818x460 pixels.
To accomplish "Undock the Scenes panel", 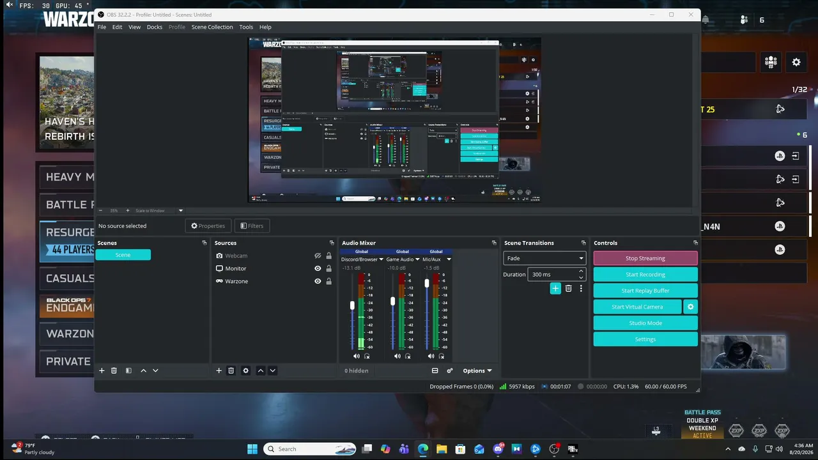I will [x=204, y=243].
